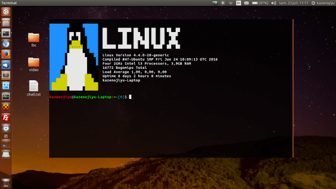Screen dimensions: 336x189
Task: Open the sound volume indicator
Action: pyautogui.click(x=273, y=3)
